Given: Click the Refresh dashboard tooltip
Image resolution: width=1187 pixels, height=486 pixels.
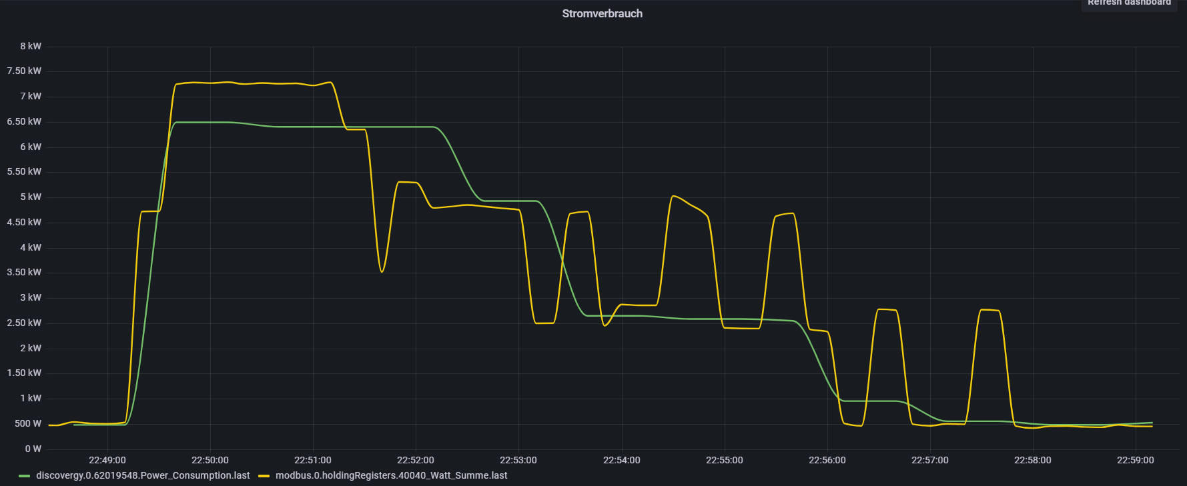Looking at the screenshot, I should (1129, 3).
